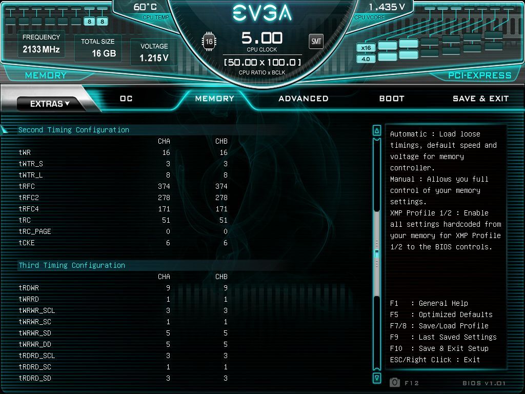Click the tRDWR CHA value 9

(168, 288)
